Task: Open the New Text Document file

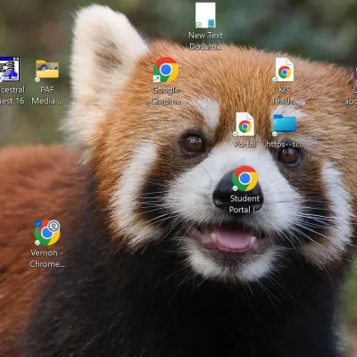Action: [x=205, y=15]
